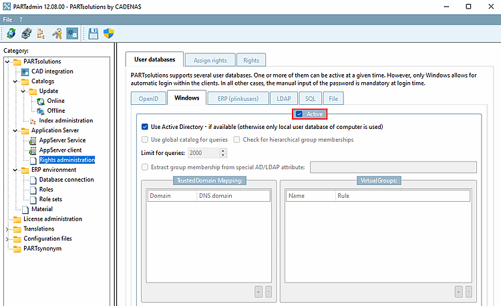This screenshot has width=501, height=306.
Task: Uncheck the Active checkbox
Action: 299,114
